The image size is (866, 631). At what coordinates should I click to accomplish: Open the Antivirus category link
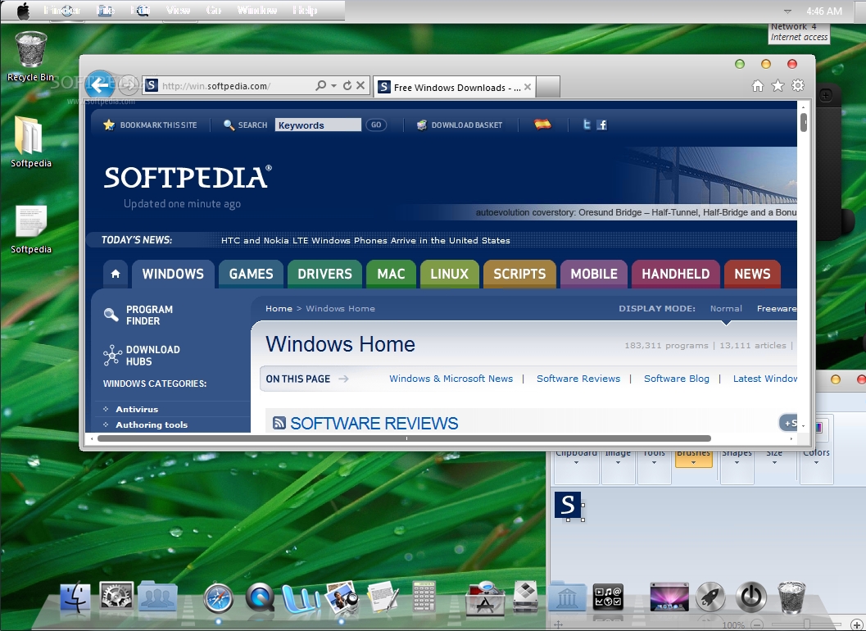point(137,409)
